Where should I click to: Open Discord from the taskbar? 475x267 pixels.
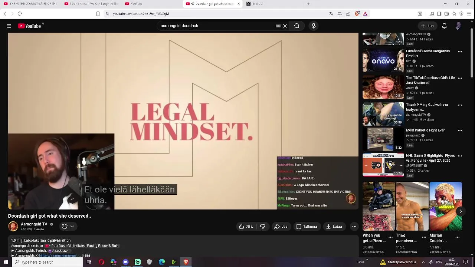[125, 262]
